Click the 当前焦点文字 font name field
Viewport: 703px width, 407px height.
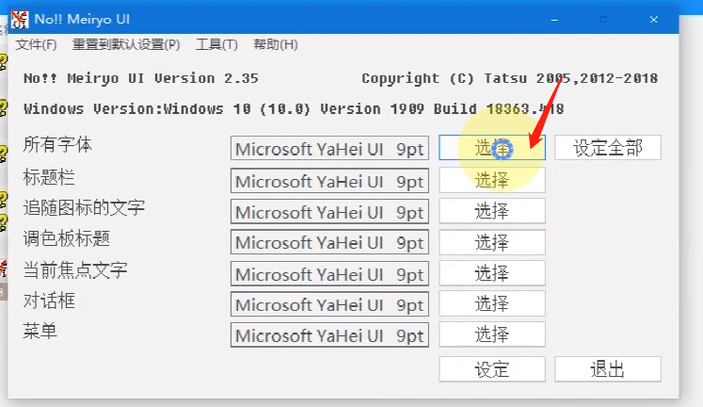pyautogui.click(x=329, y=274)
